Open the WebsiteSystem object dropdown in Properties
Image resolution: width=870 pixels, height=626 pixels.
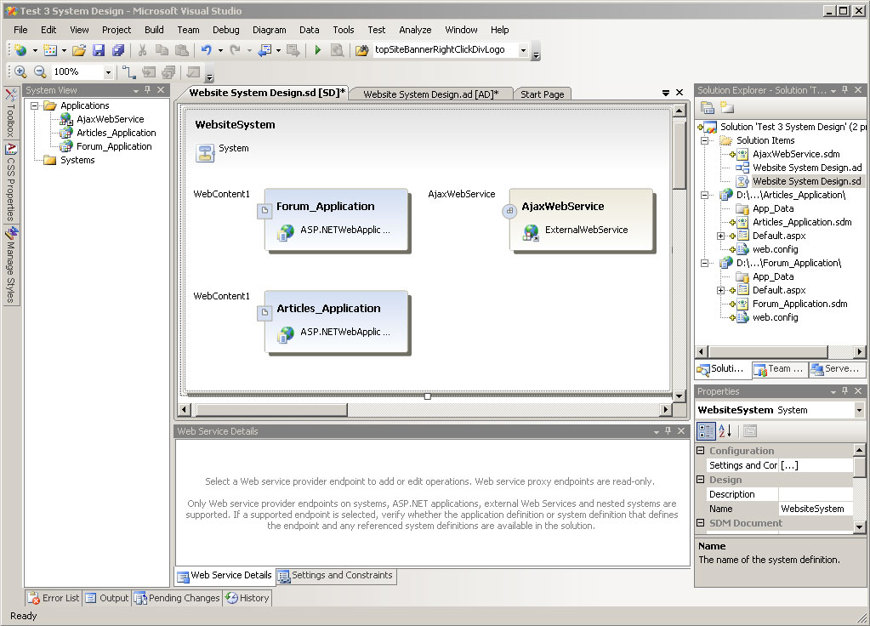(x=859, y=410)
